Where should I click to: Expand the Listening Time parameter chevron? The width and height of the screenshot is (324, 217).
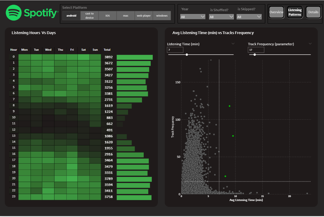[x=233, y=44]
